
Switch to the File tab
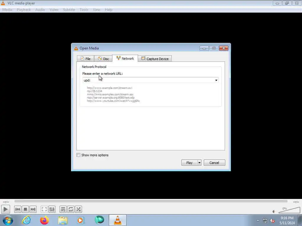(x=86, y=59)
